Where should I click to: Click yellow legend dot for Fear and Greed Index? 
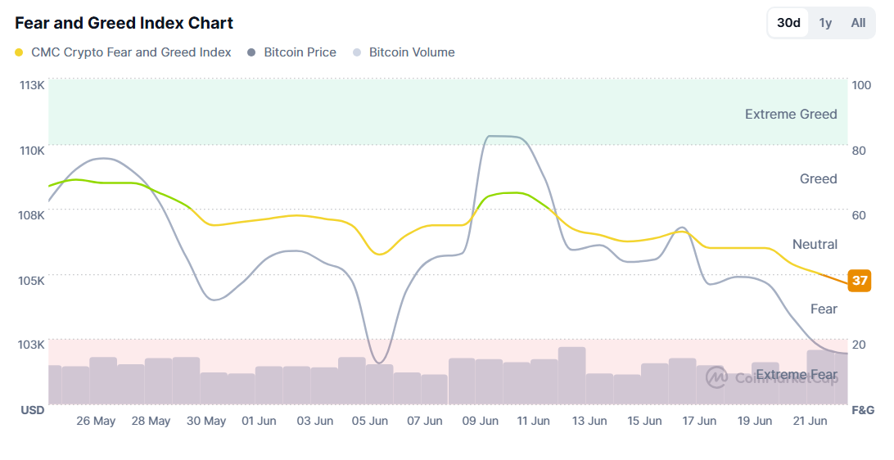(20, 53)
